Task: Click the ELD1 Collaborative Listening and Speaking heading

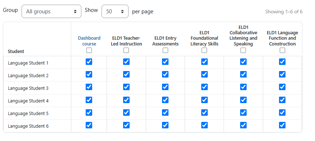Action: point(243,35)
